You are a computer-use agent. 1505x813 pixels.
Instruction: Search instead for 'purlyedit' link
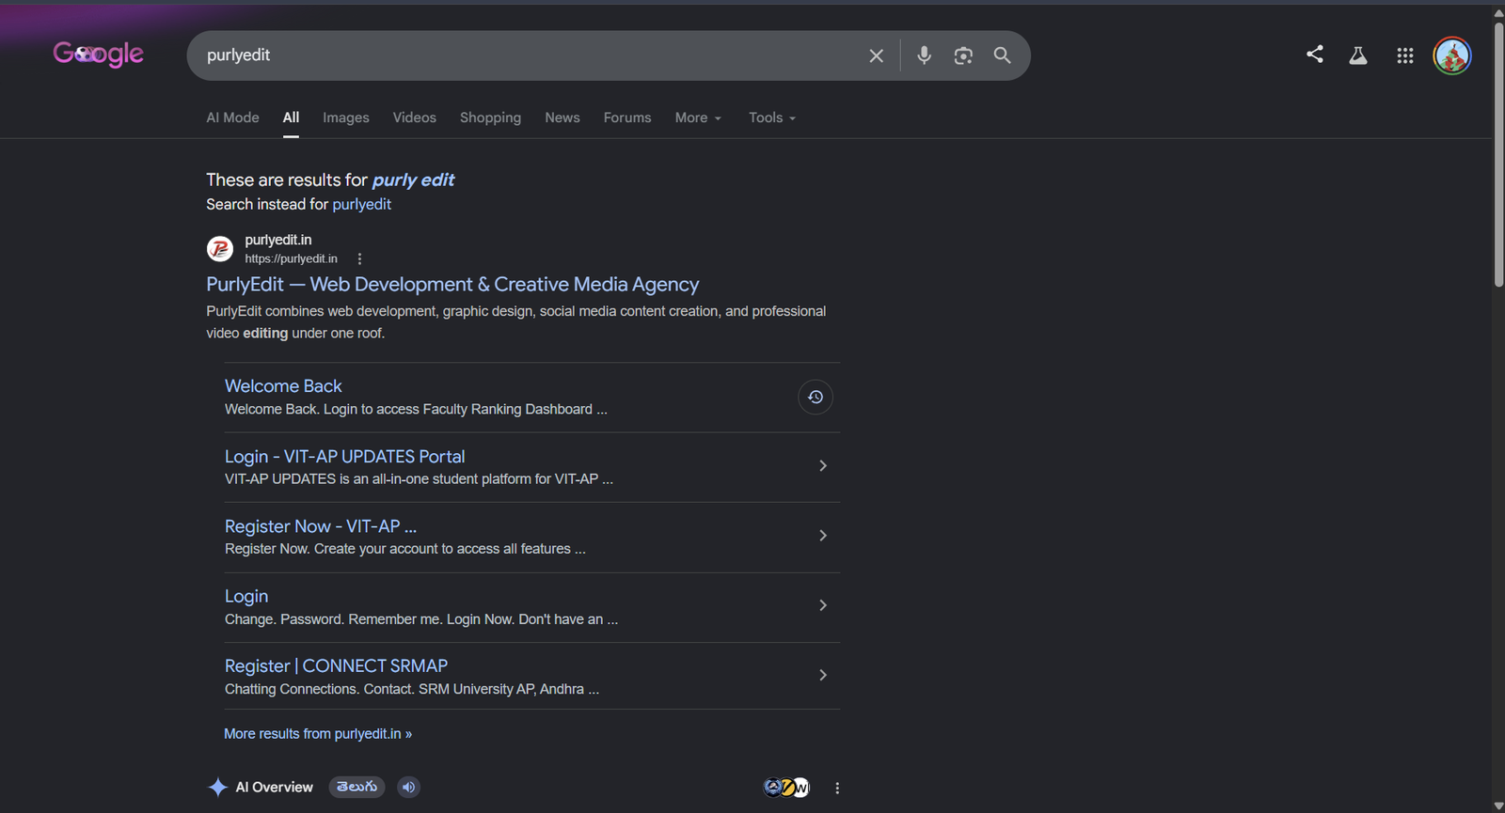[361, 204]
